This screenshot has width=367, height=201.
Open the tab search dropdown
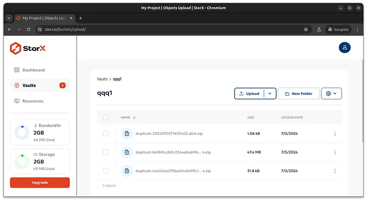[9, 18]
